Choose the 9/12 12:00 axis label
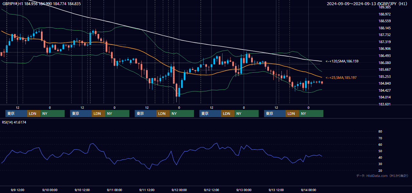The height and width of the screenshot is (193, 412). point(211,190)
